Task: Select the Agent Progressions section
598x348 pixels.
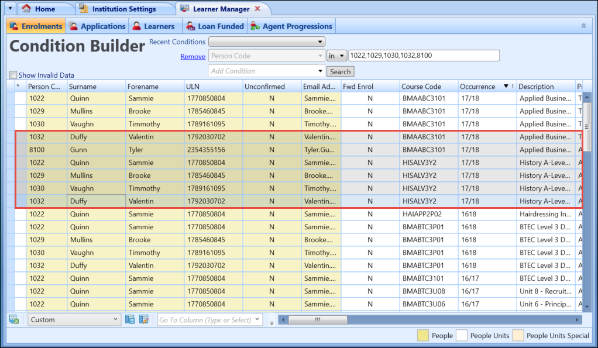Action: click(291, 26)
